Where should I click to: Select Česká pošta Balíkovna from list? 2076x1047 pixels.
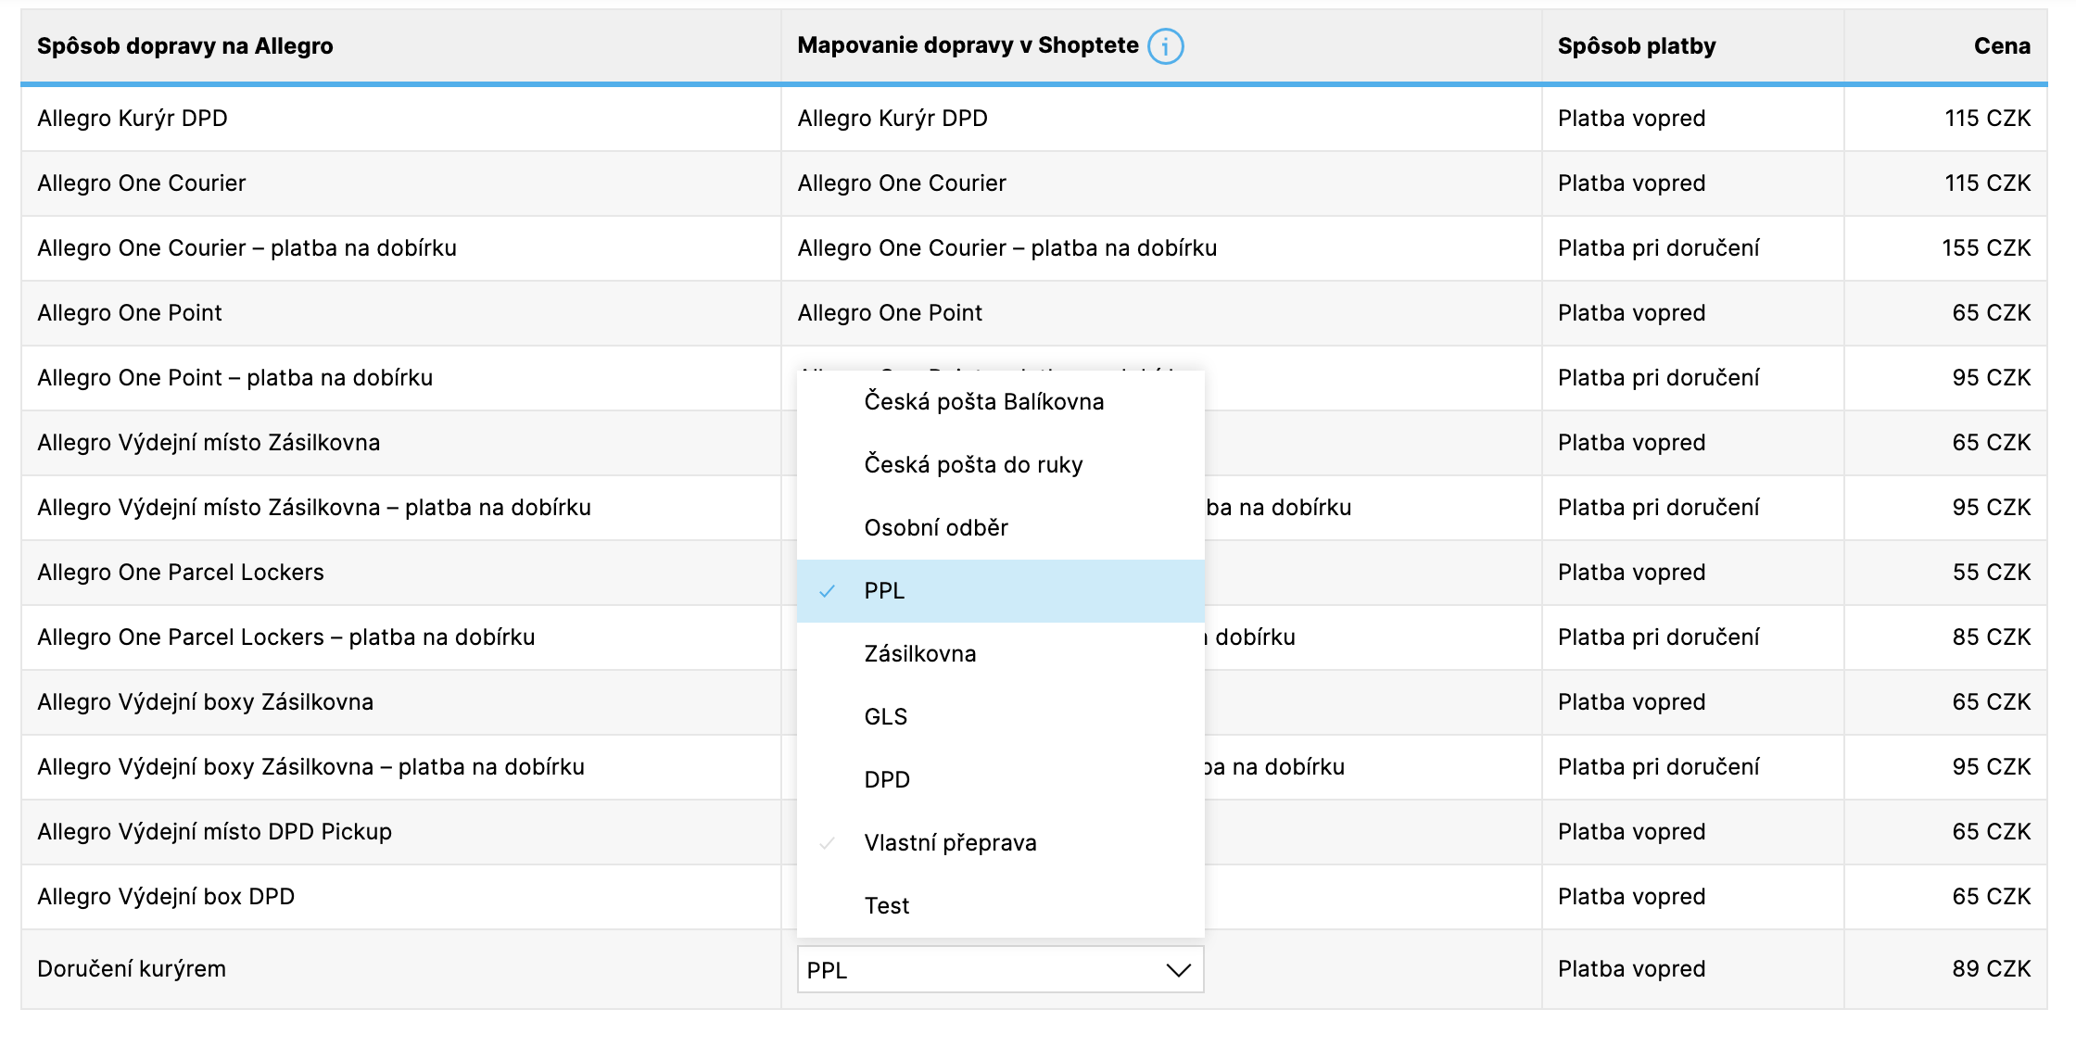pyautogui.click(x=983, y=402)
